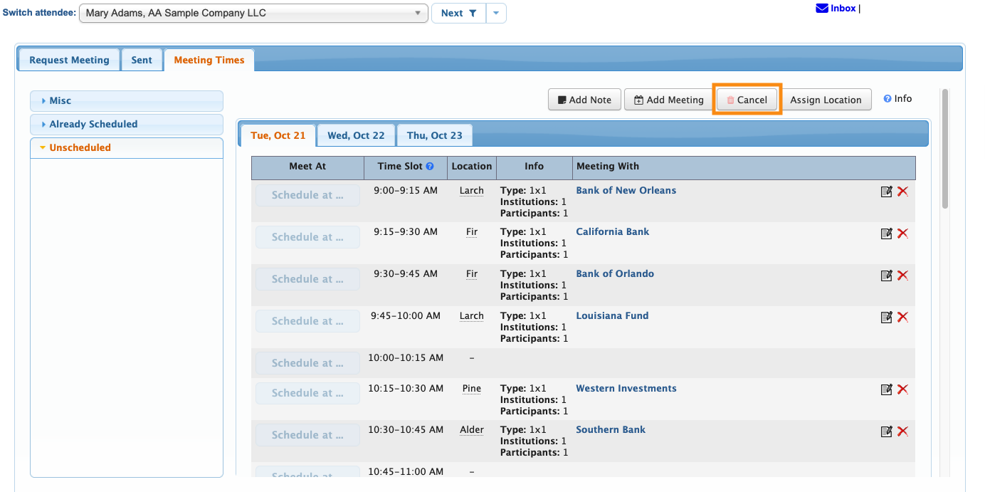Delete the Louisiana Fund meeting

(x=902, y=318)
